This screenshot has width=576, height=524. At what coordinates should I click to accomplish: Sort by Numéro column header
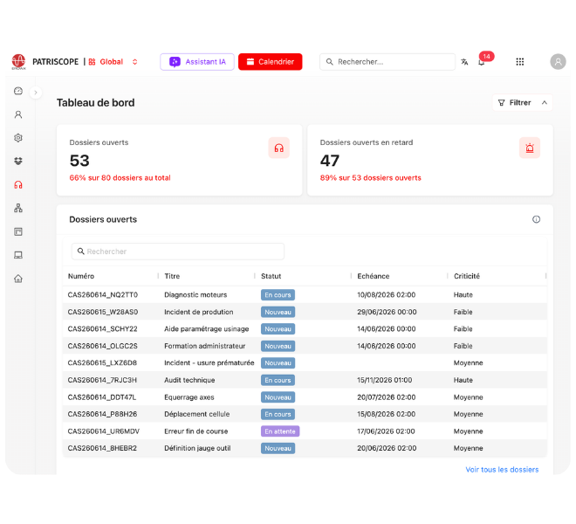click(81, 276)
